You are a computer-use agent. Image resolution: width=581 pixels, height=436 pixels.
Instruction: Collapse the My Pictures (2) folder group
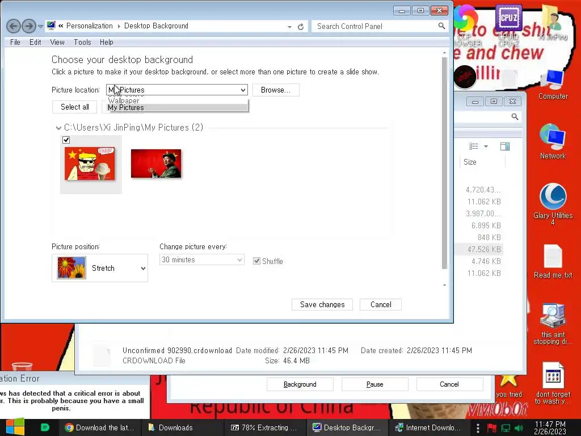click(58, 128)
